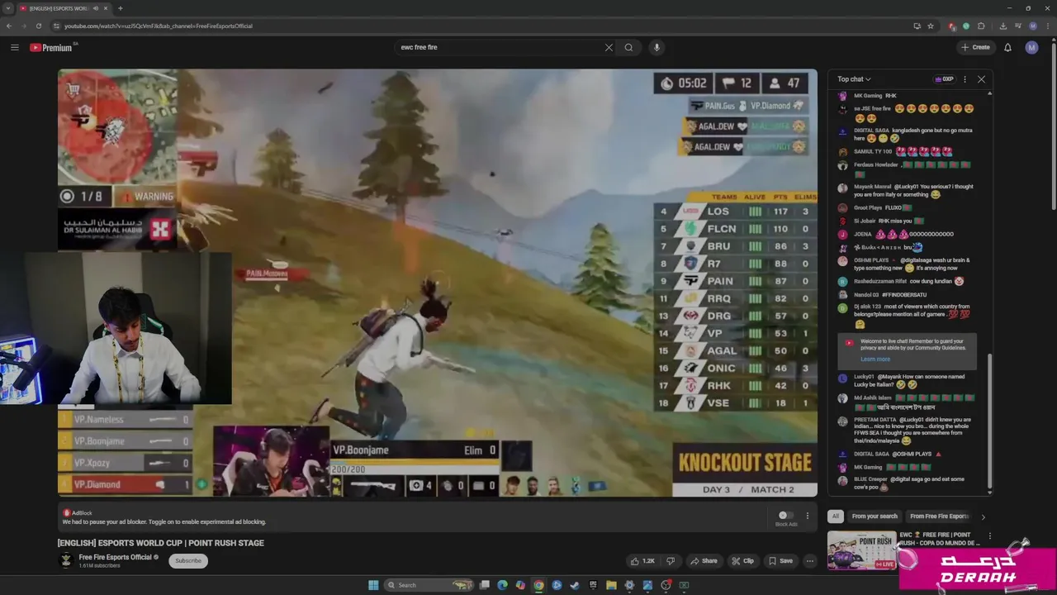Open recommended video title EWC FREE FIRE

939,539
